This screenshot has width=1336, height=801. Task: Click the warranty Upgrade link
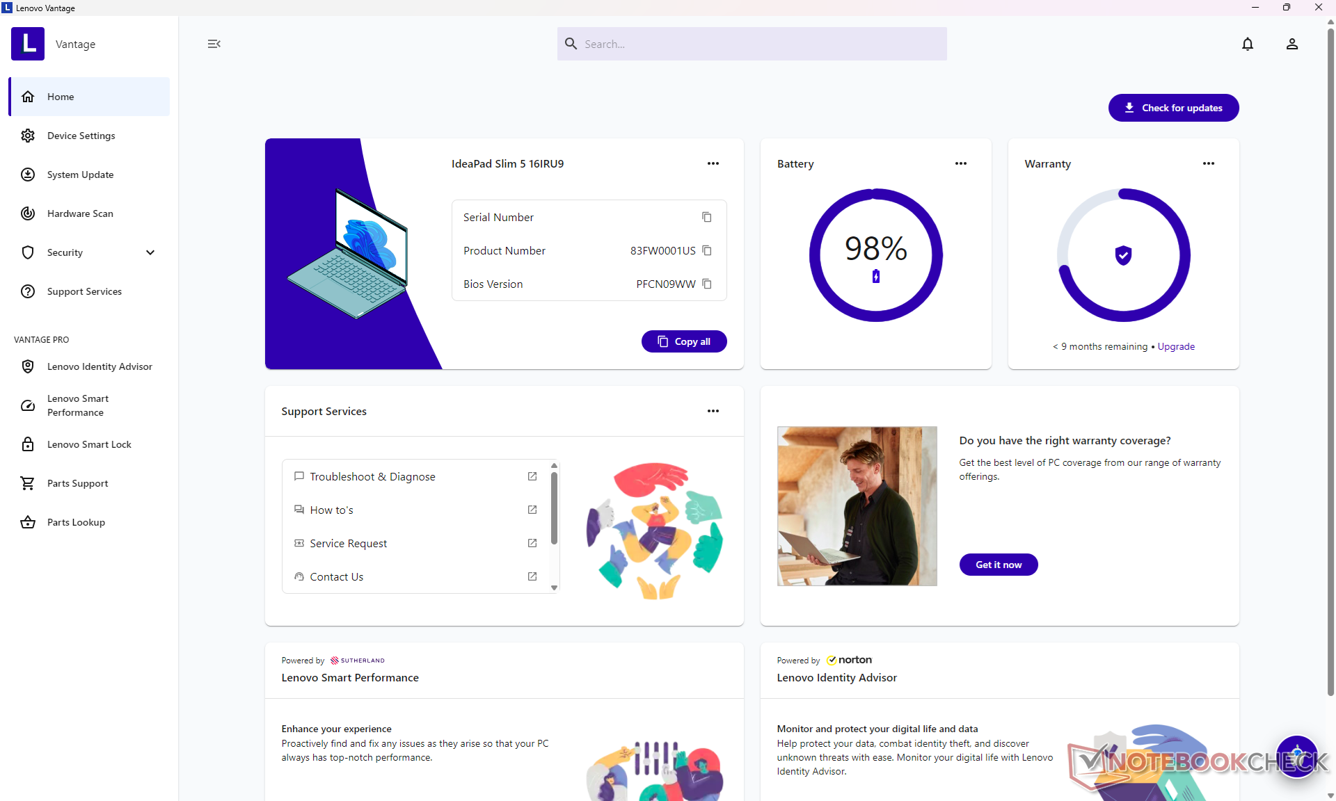click(x=1175, y=346)
